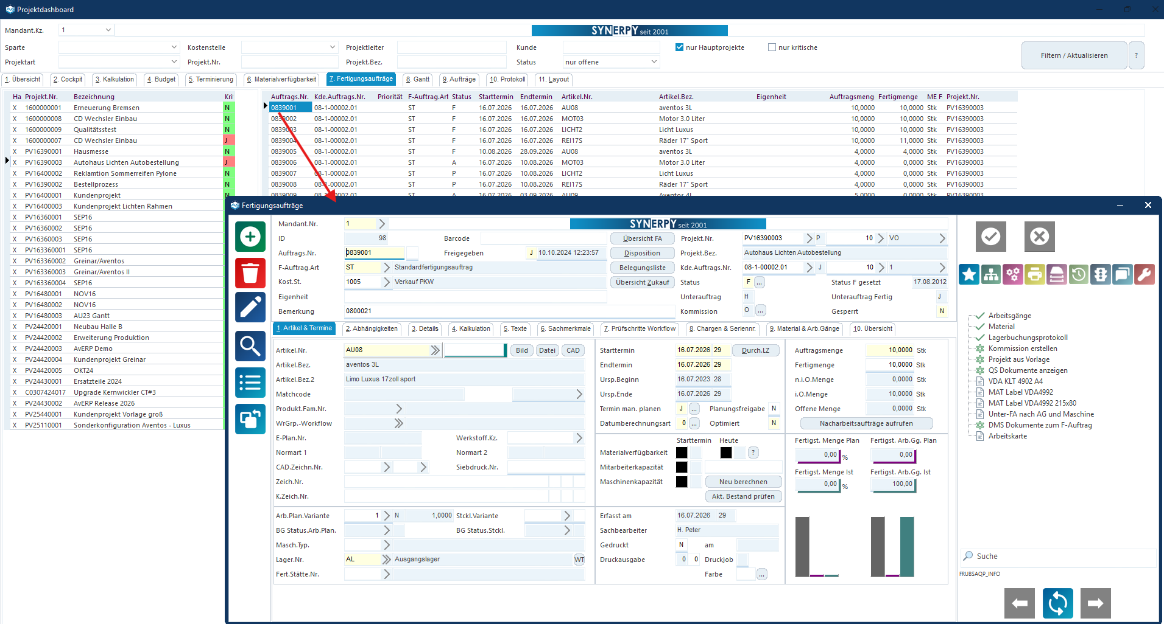Click the yellow printer icon
Image resolution: width=1164 pixels, height=624 pixels.
1034,275
